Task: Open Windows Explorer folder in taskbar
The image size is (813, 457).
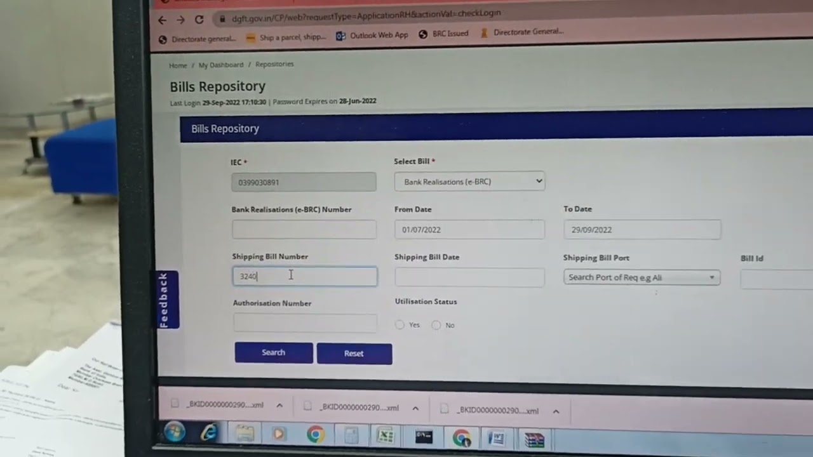Action: point(245,434)
